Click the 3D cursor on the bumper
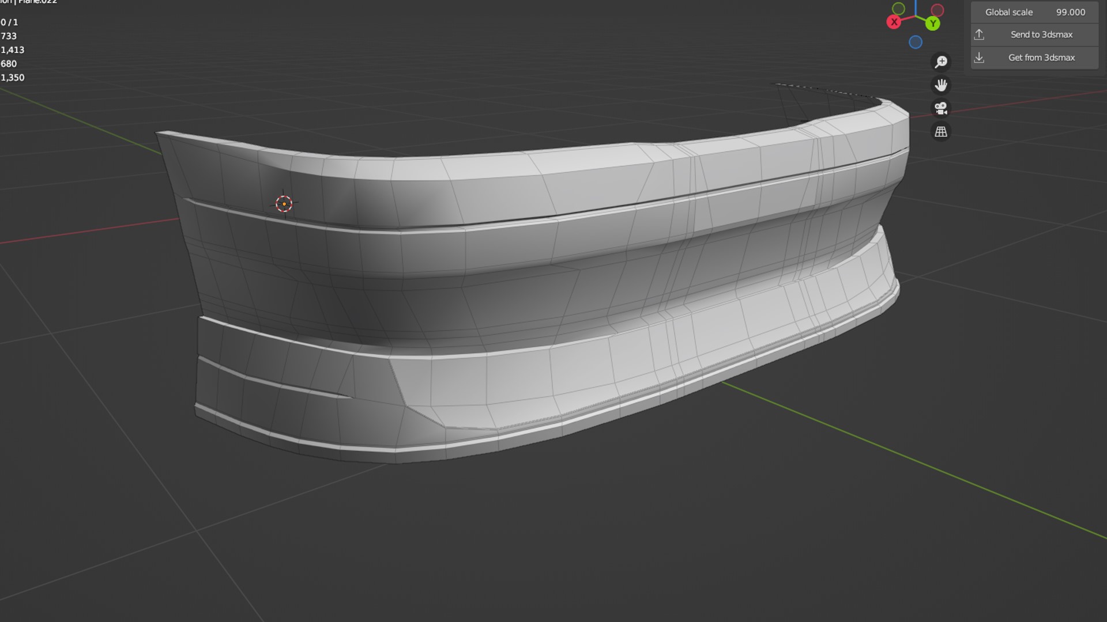This screenshot has height=622, width=1107. [284, 204]
